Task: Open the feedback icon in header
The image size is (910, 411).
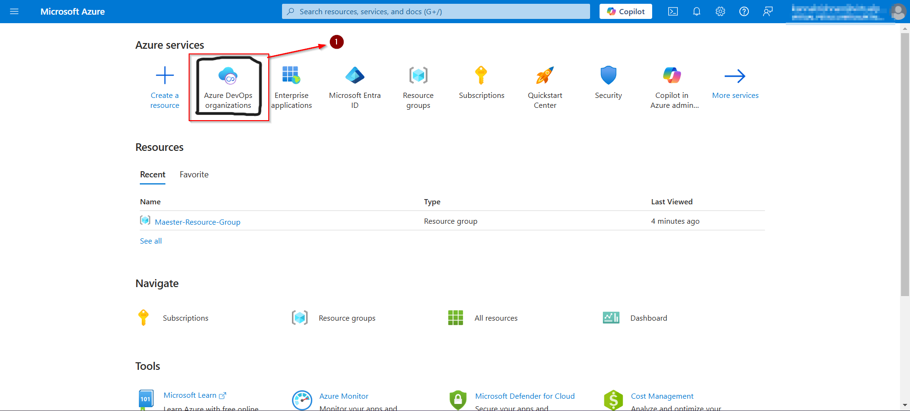Action: [x=768, y=11]
